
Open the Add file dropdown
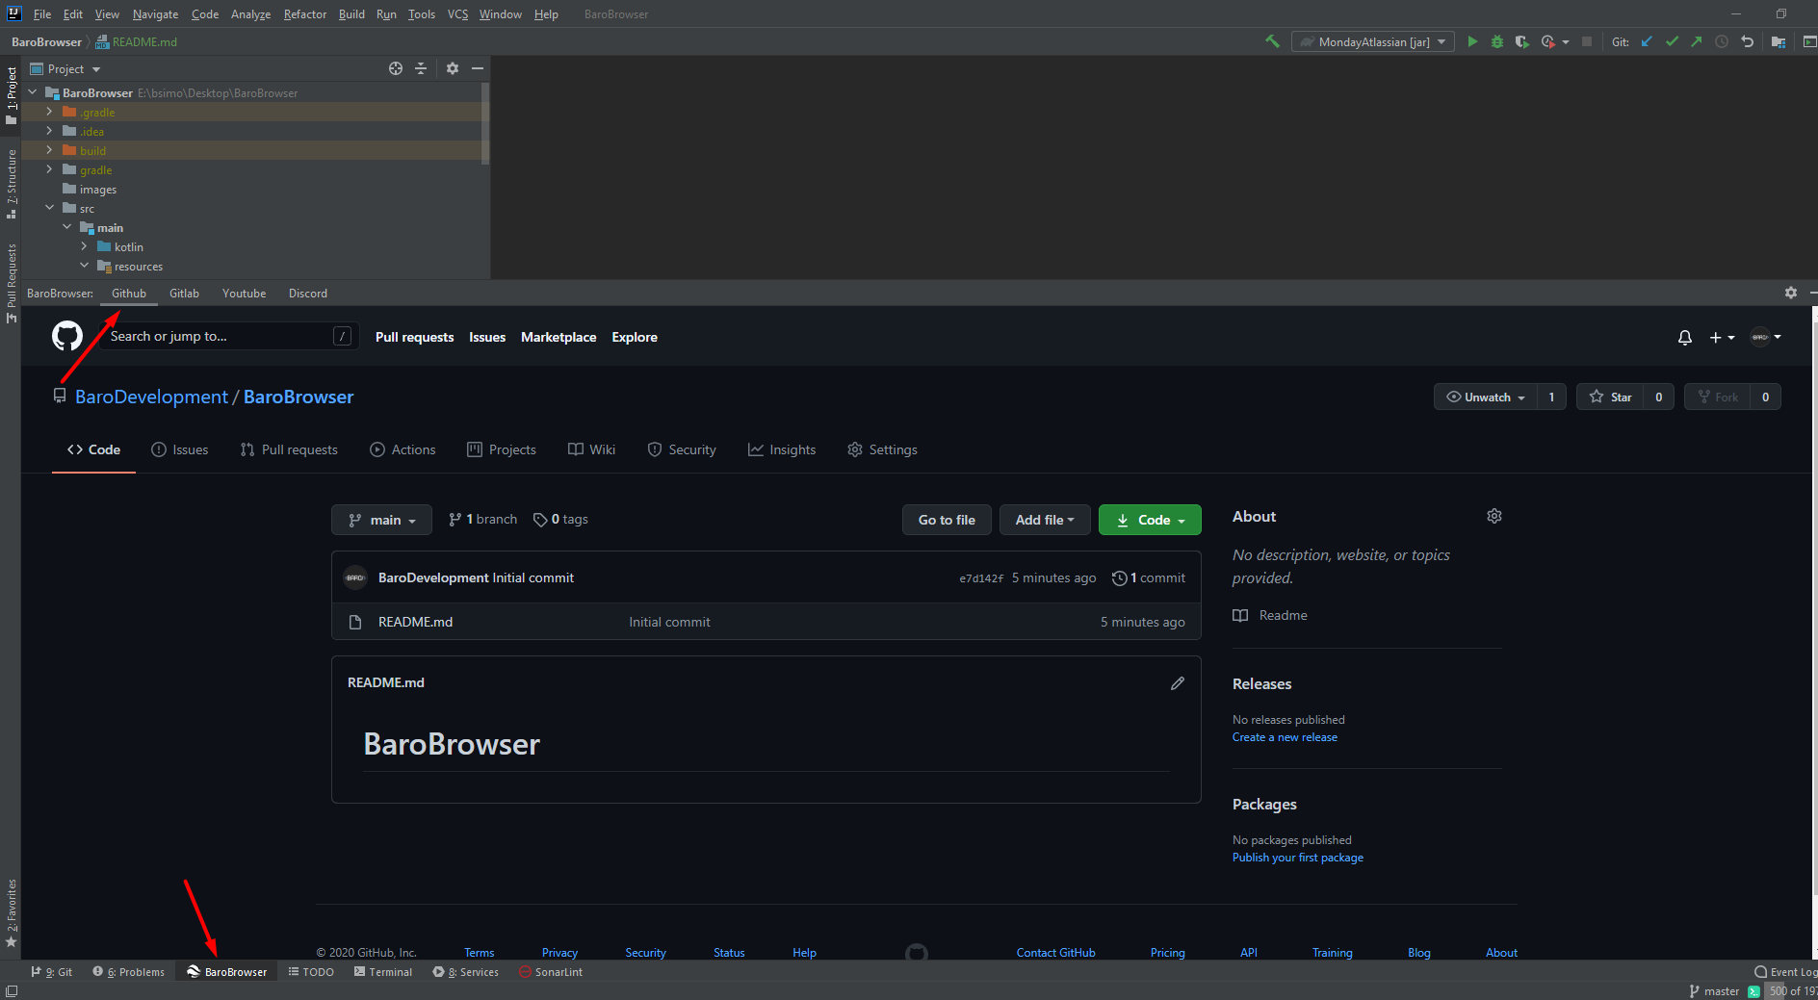click(1045, 520)
